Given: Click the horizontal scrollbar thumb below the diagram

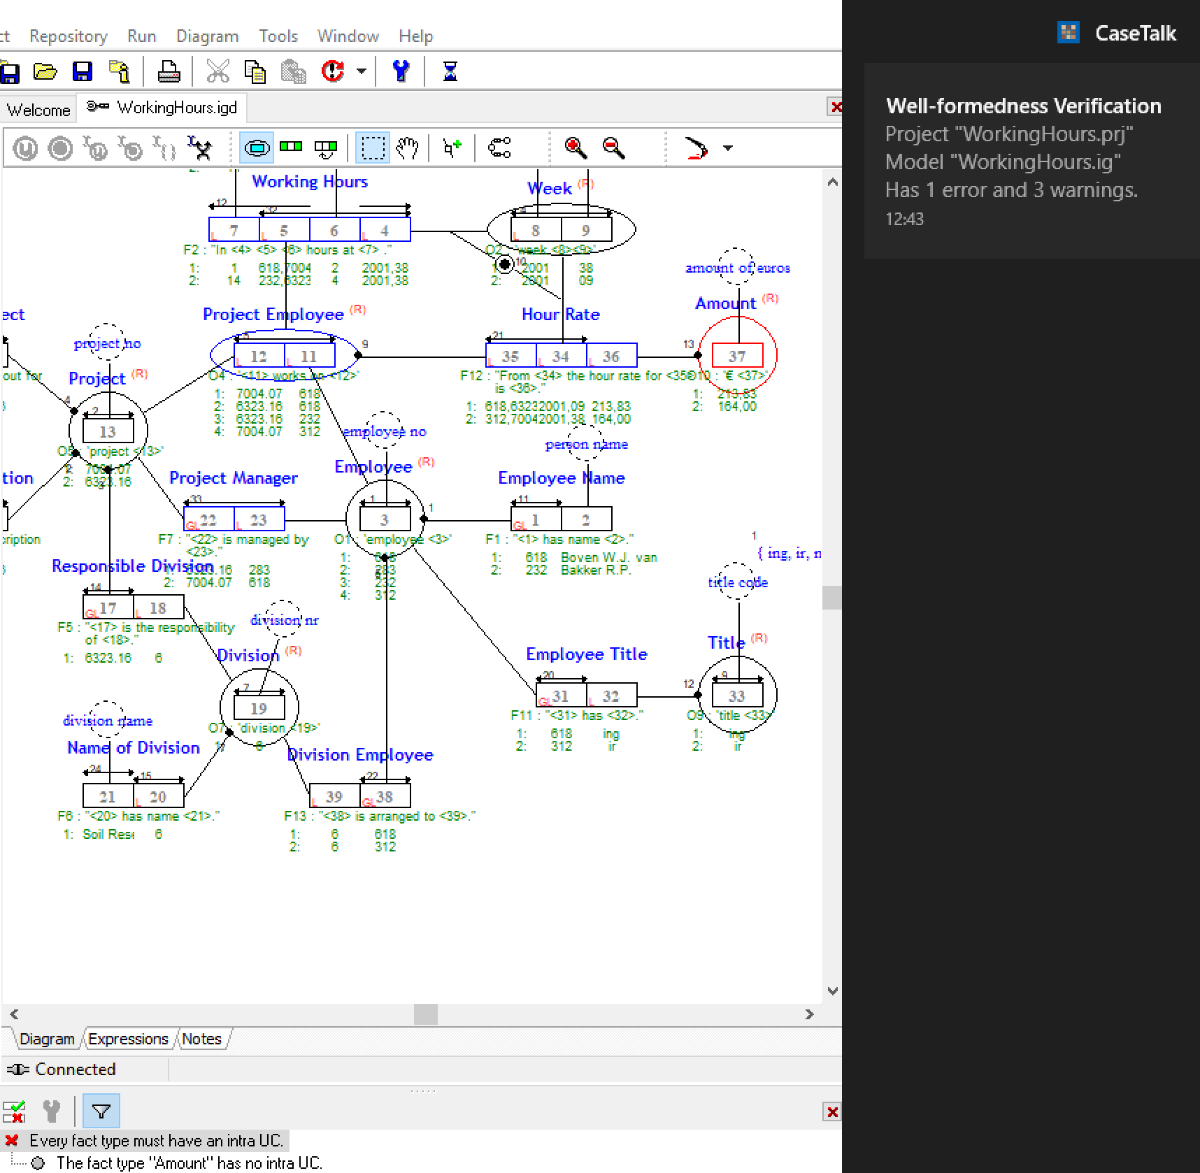Looking at the screenshot, I should coord(425,1014).
